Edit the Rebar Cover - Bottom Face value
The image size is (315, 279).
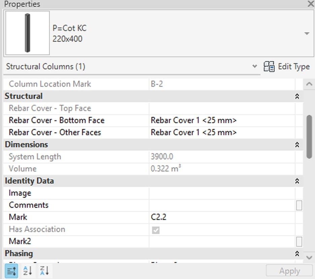pyautogui.click(x=222, y=120)
